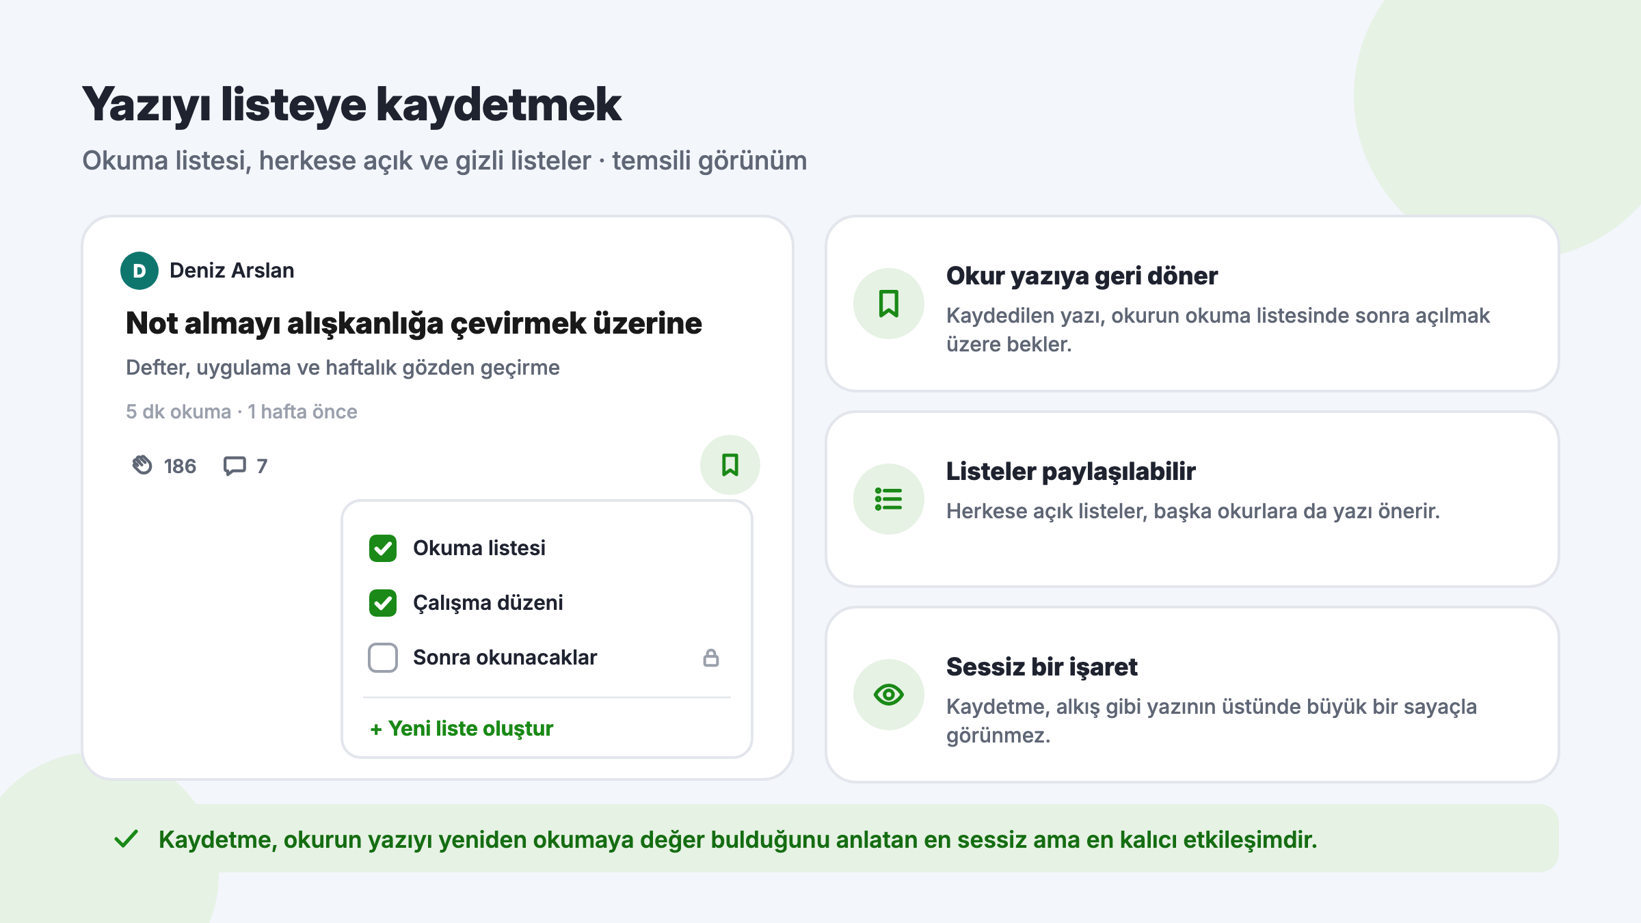Click description starting Kaydetme, alkış gibi yazının
The height and width of the screenshot is (923, 1641).
[1212, 721]
